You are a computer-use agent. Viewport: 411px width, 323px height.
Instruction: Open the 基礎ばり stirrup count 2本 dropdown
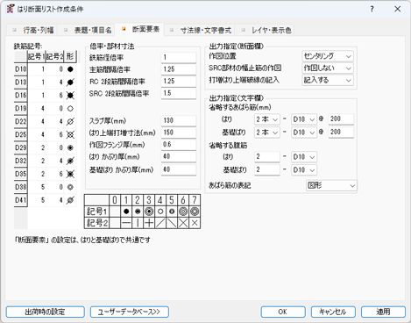point(267,133)
